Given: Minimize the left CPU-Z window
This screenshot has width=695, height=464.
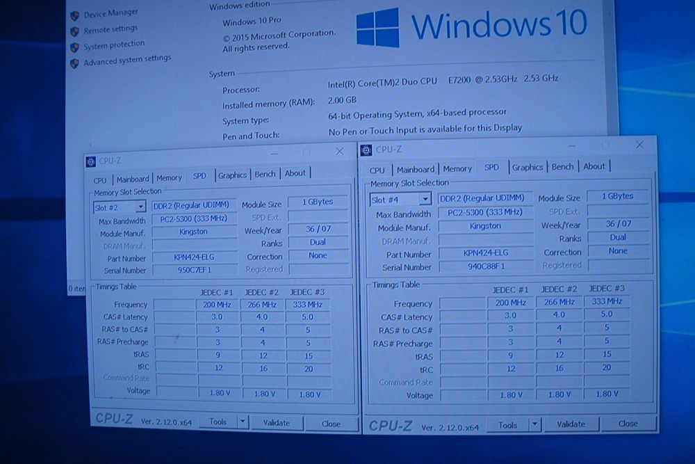Looking at the screenshot, I should pyautogui.click(x=275, y=154).
